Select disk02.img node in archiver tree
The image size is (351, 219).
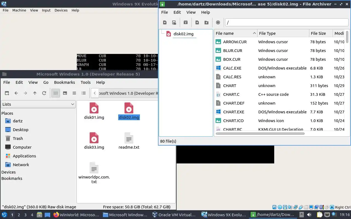183,34
